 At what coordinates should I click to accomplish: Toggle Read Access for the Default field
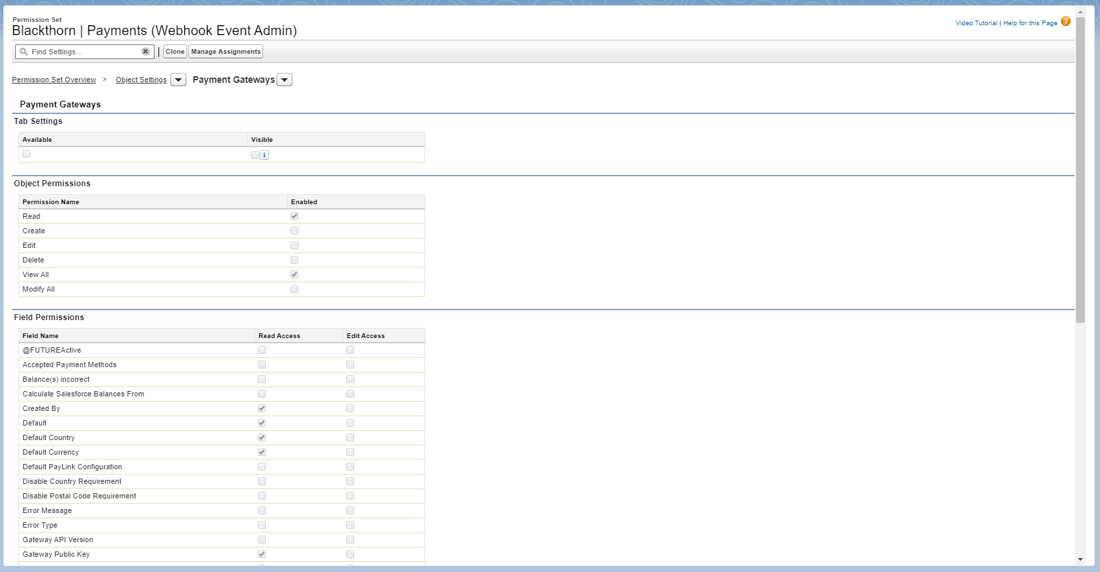pos(262,423)
